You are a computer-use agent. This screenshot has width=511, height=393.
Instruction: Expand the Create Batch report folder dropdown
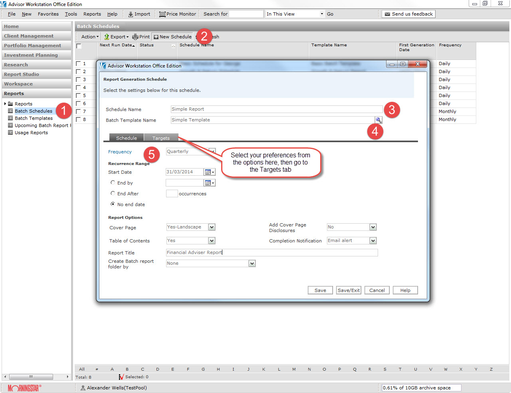coord(252,264)
